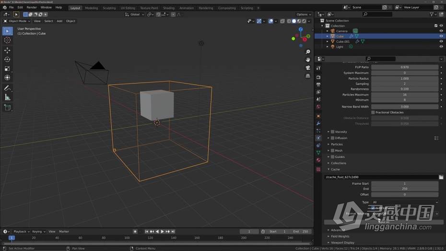This screenshot has height=251, width=446.
Task: Open the Modifier properties wrench tab
Action: click(x=318, y=123)
